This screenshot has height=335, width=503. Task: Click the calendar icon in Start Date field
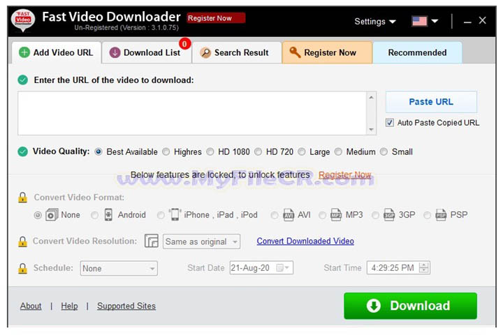click(x=280, y=268)
